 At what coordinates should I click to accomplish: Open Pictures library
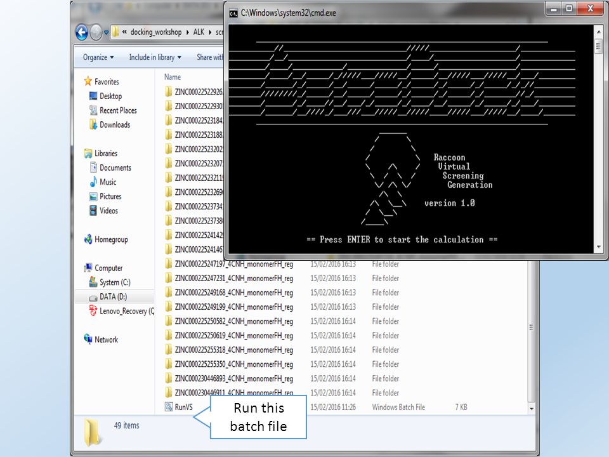pyautogui.click(x=110, y=197)
